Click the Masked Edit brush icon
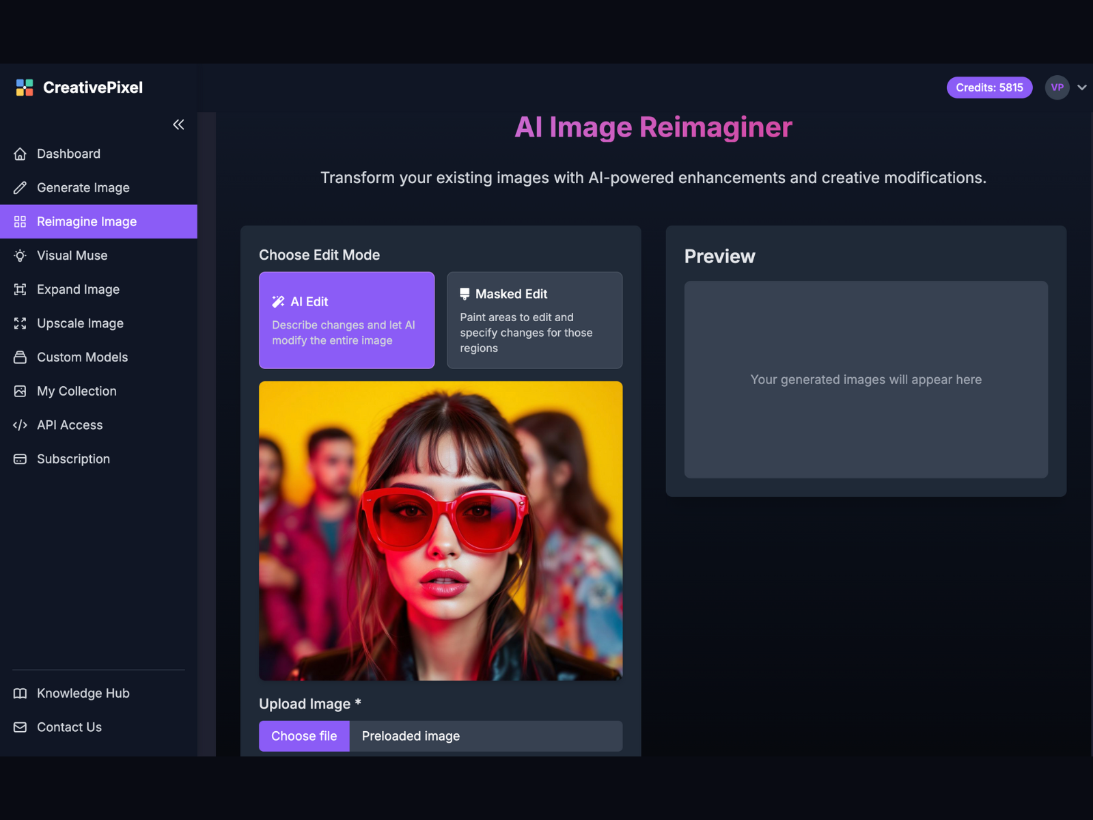This screenshot has height=820, width=1093. [x=465, y=294]
